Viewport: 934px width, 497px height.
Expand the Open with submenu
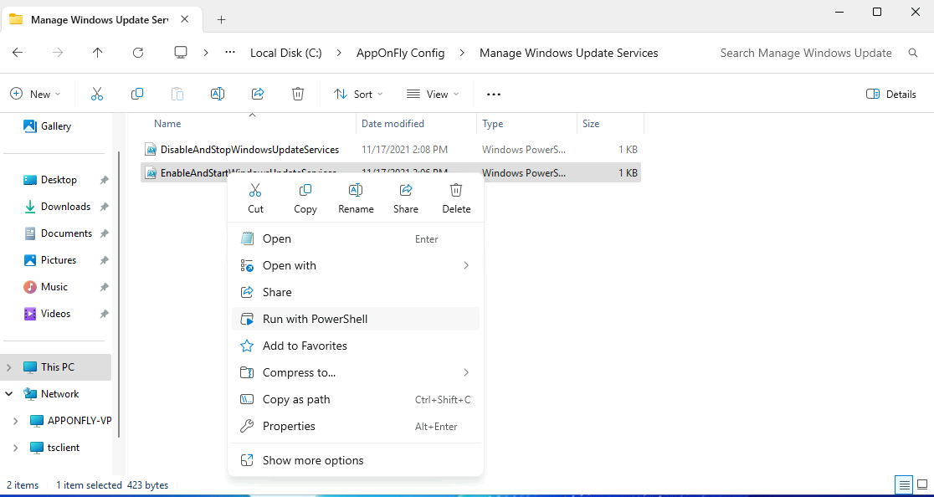pos(289,265)
